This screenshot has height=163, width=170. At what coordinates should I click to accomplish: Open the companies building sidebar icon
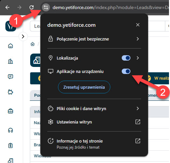tap(10, 61)
